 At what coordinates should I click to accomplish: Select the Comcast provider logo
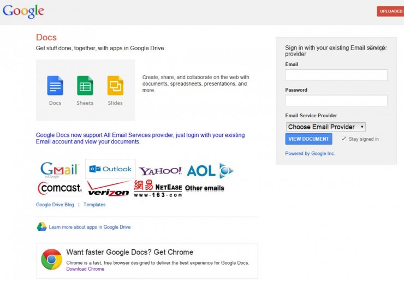60,188
